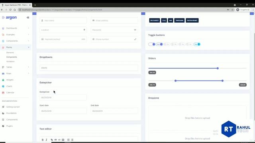
Task: Expand the Tables chevron
Action: click(x=28, y=67)
